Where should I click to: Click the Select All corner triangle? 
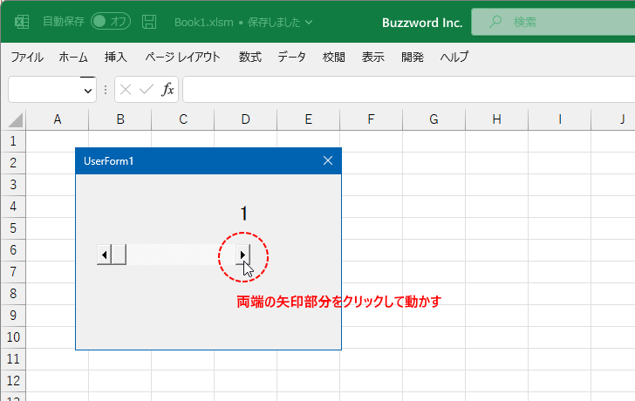pyautogui.click(x=15, y=120)
